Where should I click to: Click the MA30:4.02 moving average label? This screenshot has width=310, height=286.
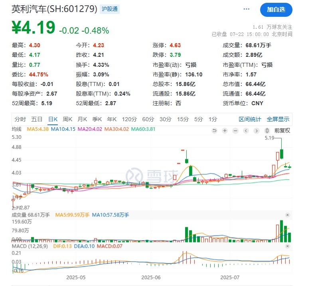click(x=116, y=129)
